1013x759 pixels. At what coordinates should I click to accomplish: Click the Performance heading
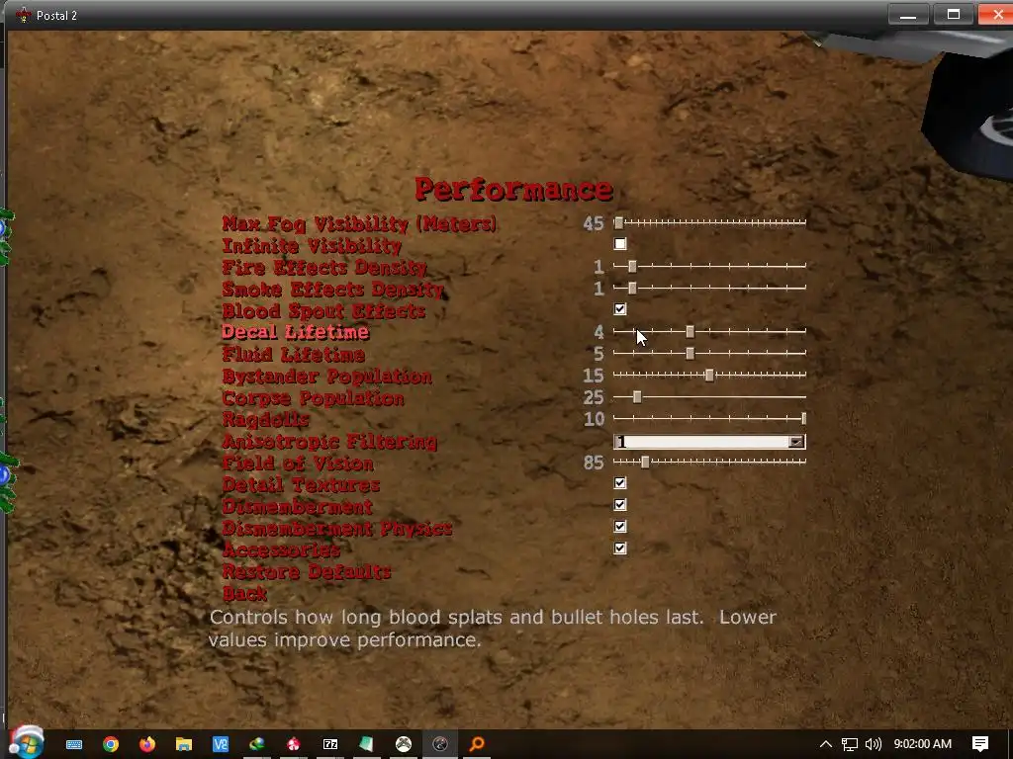point(513,189)
